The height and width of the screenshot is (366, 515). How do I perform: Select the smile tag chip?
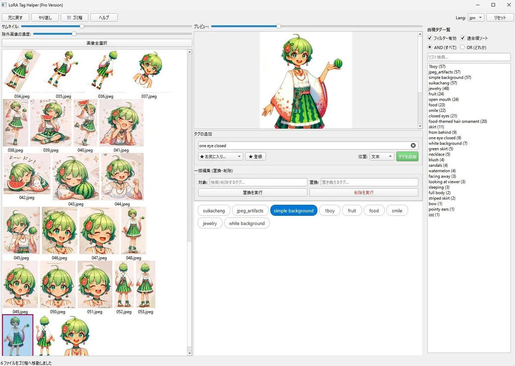click(x=397, y=210)
